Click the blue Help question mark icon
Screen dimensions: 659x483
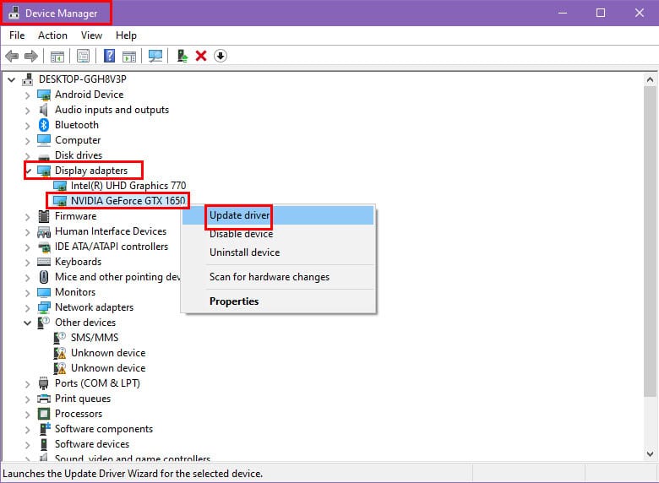point(109,56)
